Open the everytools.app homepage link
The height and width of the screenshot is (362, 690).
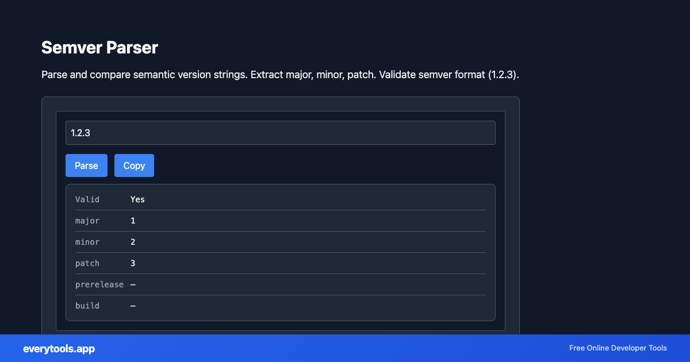point(59,348)
